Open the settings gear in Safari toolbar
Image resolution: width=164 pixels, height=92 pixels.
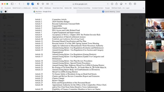coord(135,4)
